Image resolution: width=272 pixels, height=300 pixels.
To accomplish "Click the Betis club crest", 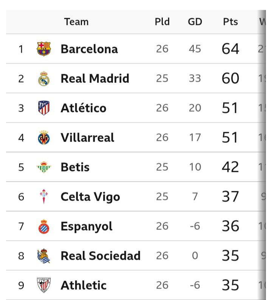I will tap(44, 167).
